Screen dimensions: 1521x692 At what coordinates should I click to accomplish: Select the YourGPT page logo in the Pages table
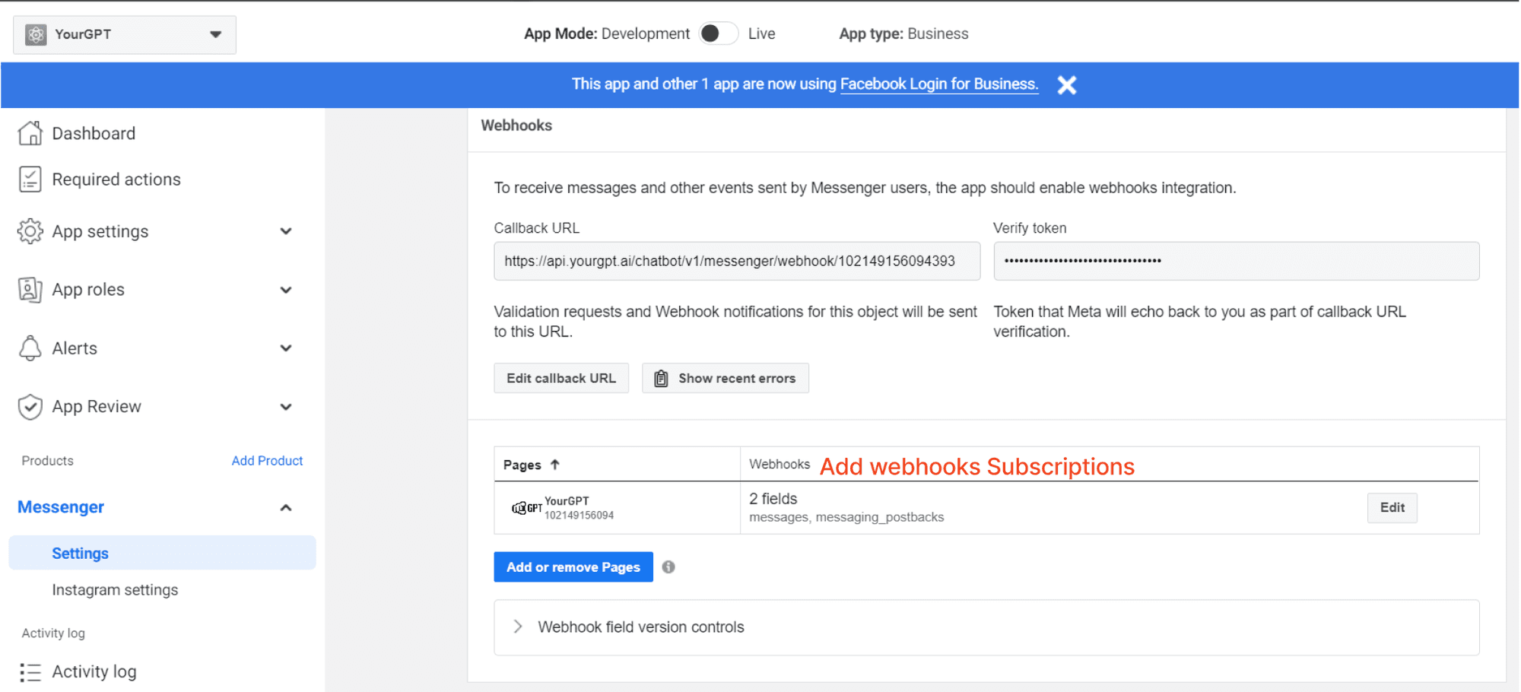coord(526,507)
